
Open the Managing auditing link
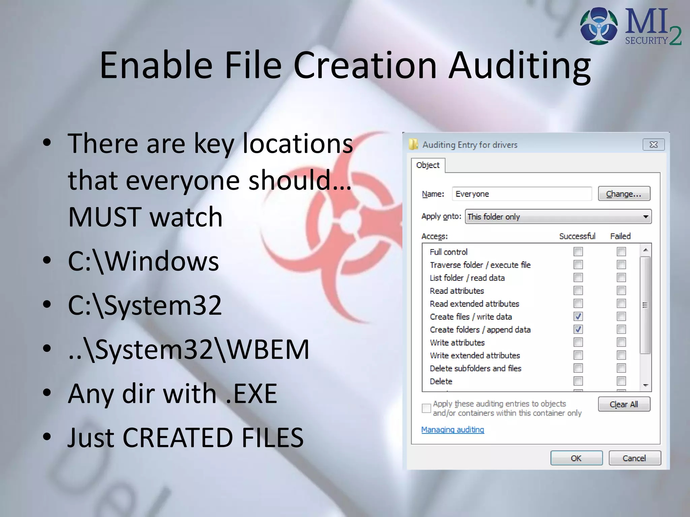pyautogui.click(x=452, y=429)
